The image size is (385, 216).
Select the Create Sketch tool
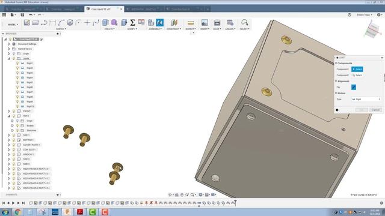click(x=26, y=23)
